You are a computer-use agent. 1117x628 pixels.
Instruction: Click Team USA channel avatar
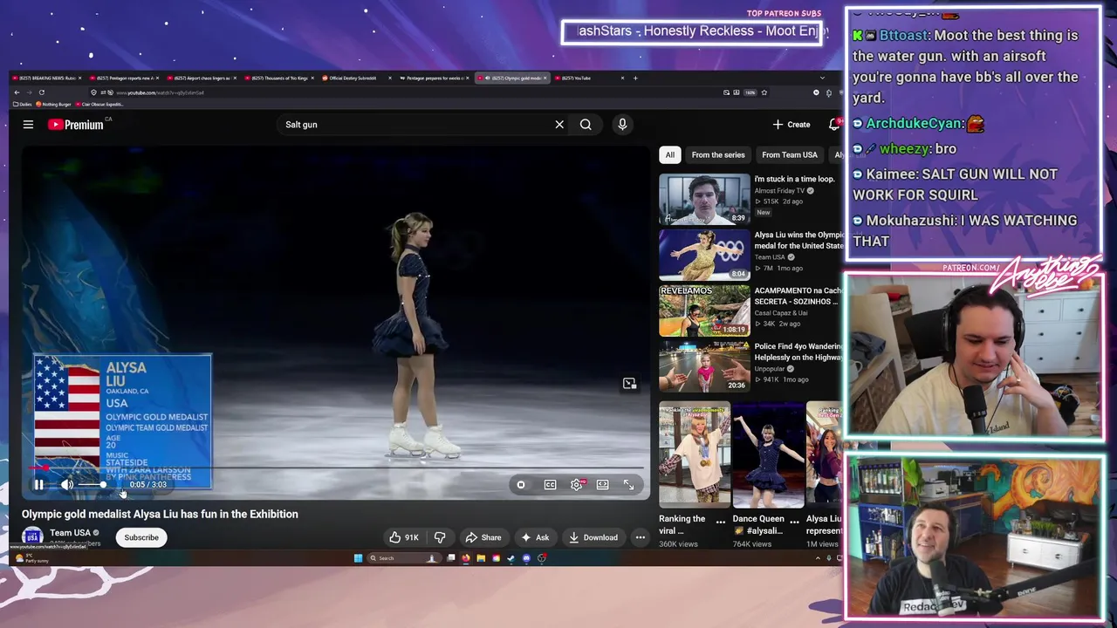[x=32, y=537]
